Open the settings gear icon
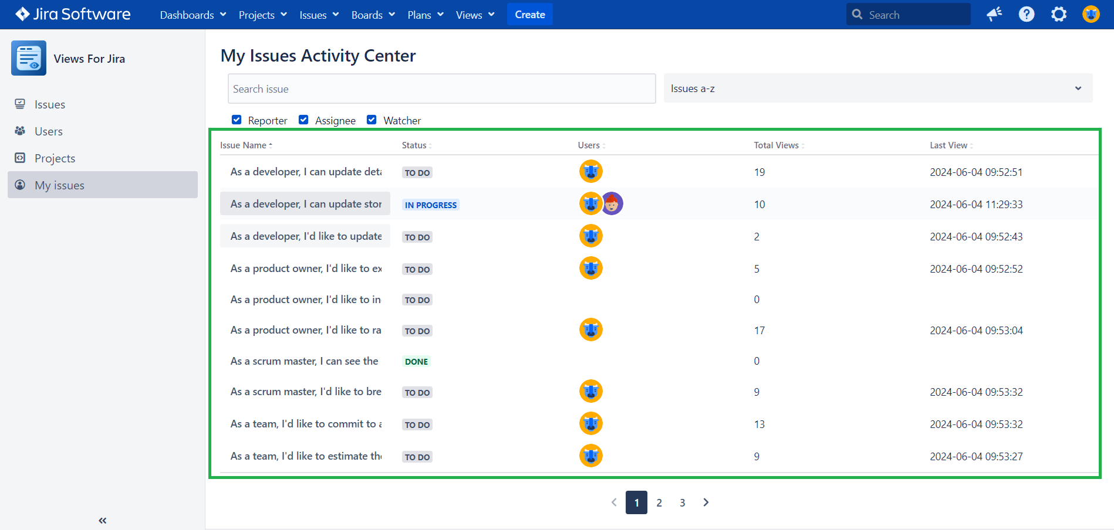This screenshot has width=1114, height=530. click(1059, 14)
